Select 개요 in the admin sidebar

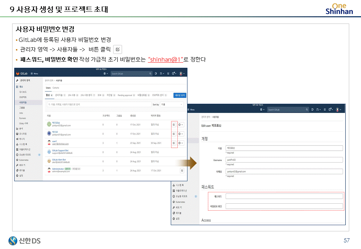pyautogui.click(x=21, y=87)
